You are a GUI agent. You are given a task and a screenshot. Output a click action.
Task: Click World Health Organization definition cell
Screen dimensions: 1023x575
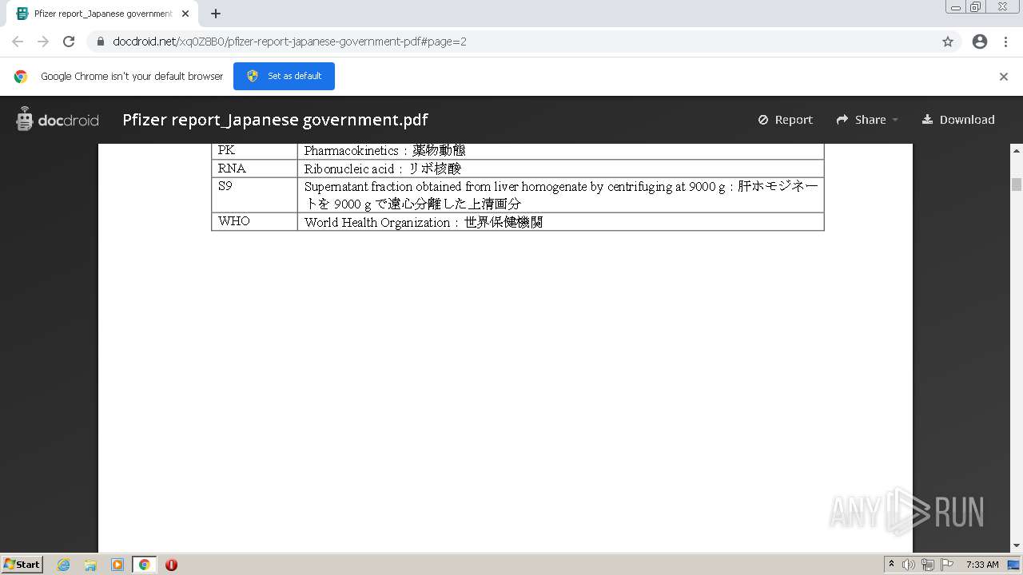(560, 221)
